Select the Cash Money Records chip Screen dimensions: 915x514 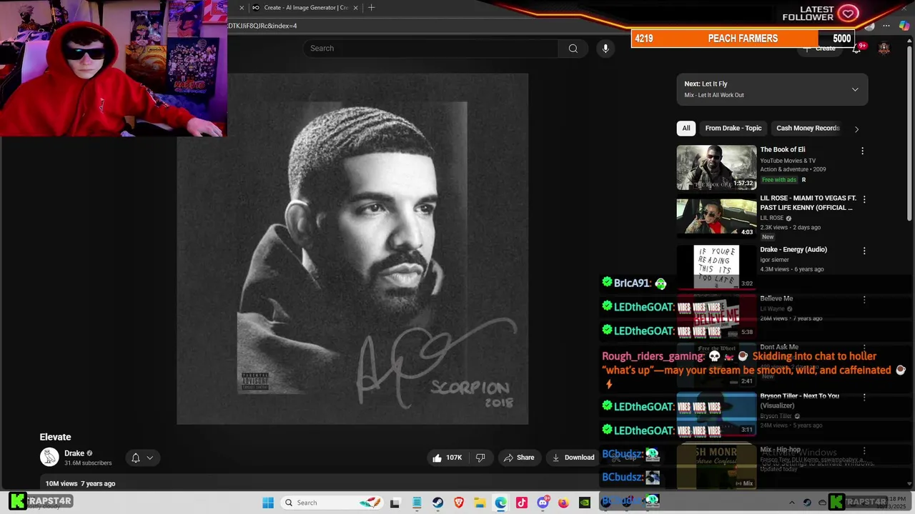point(808,128)
